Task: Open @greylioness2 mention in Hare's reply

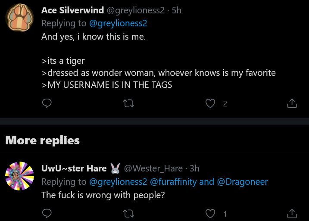Action: pyautogui.click(x=118, y=182)
